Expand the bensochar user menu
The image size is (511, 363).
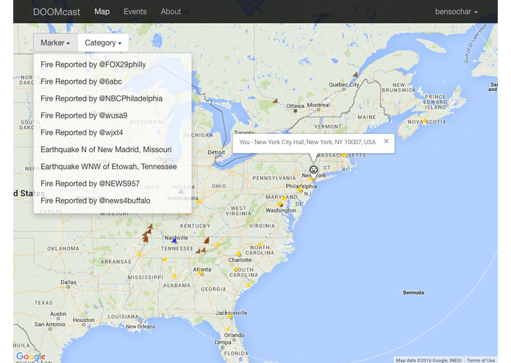point(457,12)
